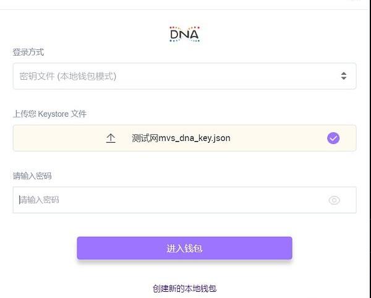Image resolution: width=371 pixels, height=298 pixels.
Task: Open the 登录方式 login method dropdown
Action: 184,76
